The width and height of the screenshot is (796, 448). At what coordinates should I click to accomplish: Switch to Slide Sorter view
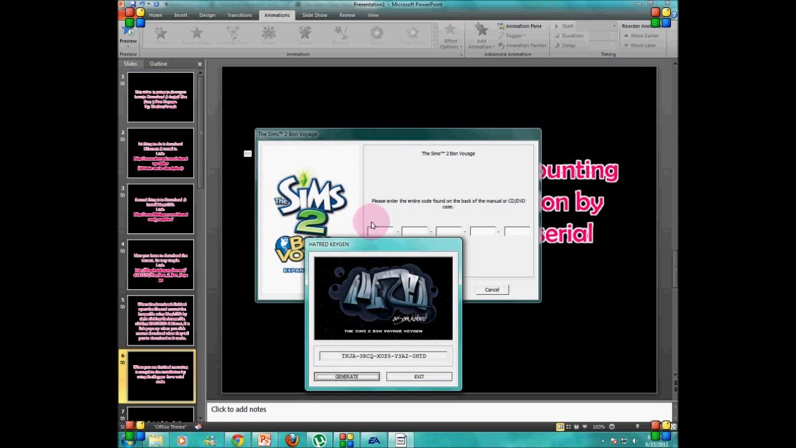click(x=569, y=427)
